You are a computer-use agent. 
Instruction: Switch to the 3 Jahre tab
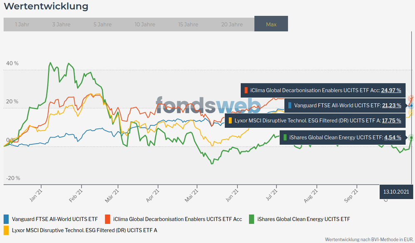click(x=61, y=24)
